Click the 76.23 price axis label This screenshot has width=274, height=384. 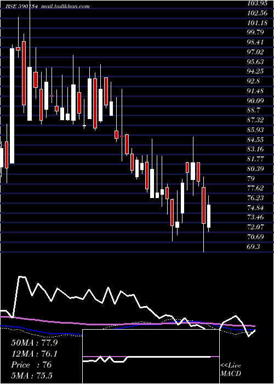click(x=256, y=198)
